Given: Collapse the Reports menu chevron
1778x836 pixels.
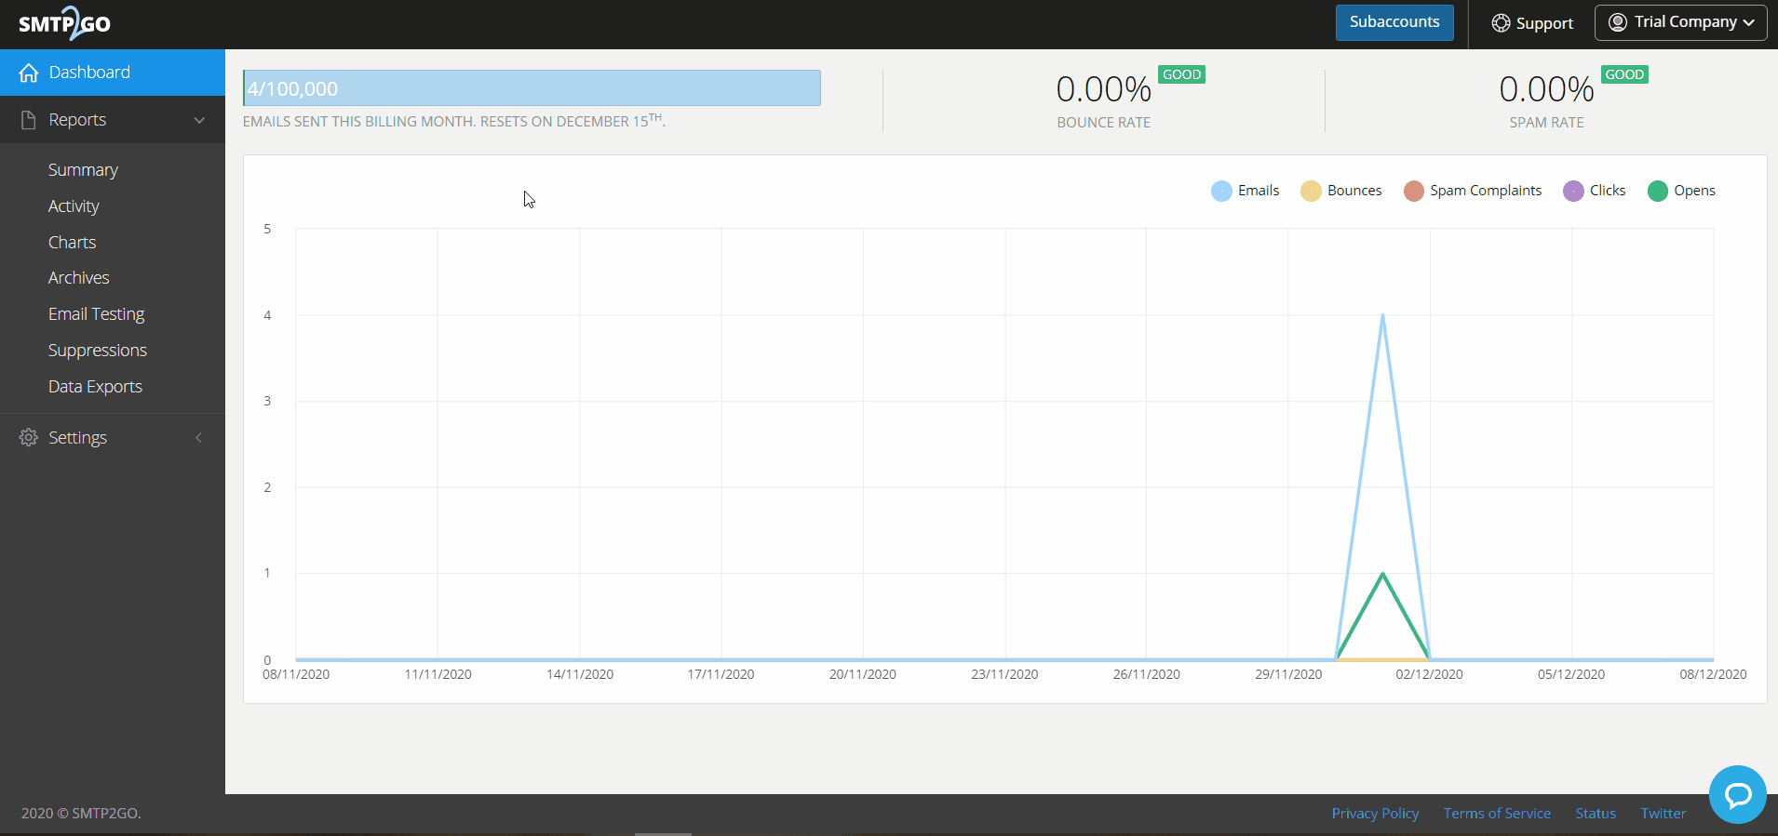Looking at the screenshot, I should point(199,120).
